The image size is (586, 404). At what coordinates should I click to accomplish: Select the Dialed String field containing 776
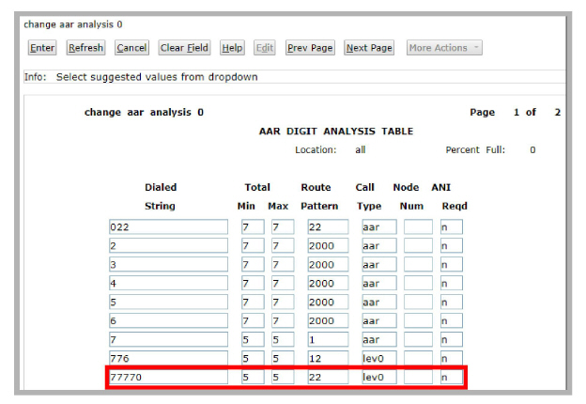click(168, 358)
